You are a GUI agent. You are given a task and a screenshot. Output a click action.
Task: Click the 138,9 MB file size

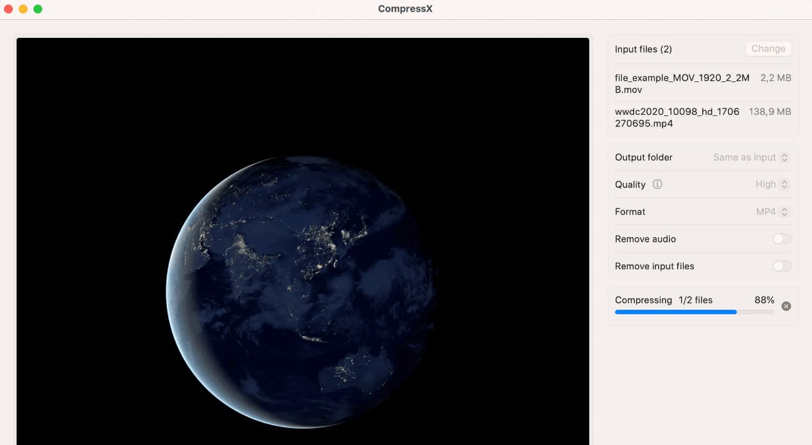point(770,112)
